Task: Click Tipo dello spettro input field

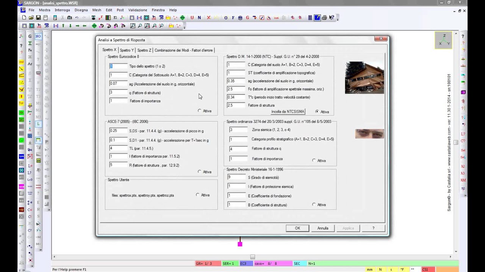Action: tap(118, 66)
